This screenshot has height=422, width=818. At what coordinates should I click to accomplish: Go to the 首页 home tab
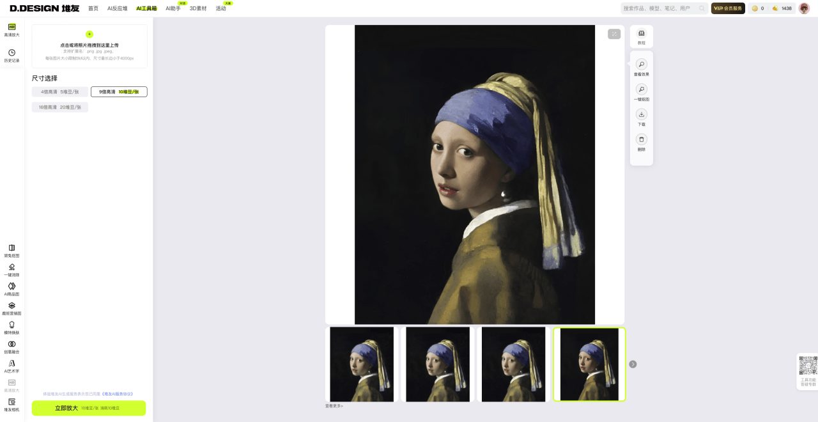click(93, 8)
